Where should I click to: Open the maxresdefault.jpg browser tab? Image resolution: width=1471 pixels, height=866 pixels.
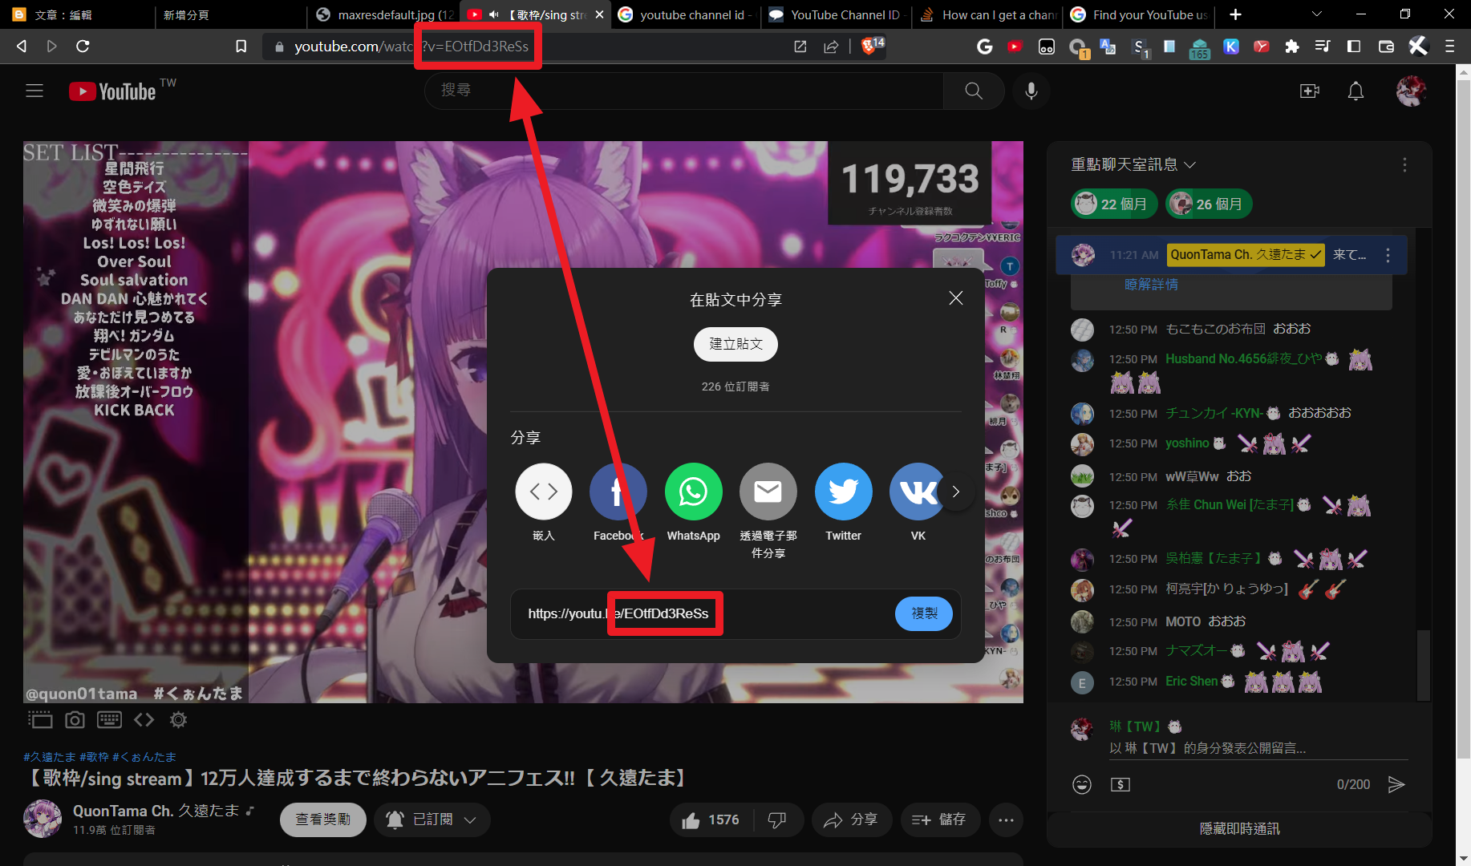pos(385,14)
